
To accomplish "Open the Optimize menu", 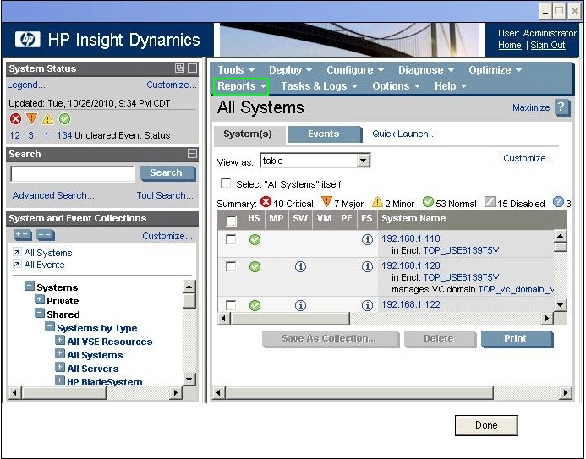I will pyautogui.click(x=495, y=70).
